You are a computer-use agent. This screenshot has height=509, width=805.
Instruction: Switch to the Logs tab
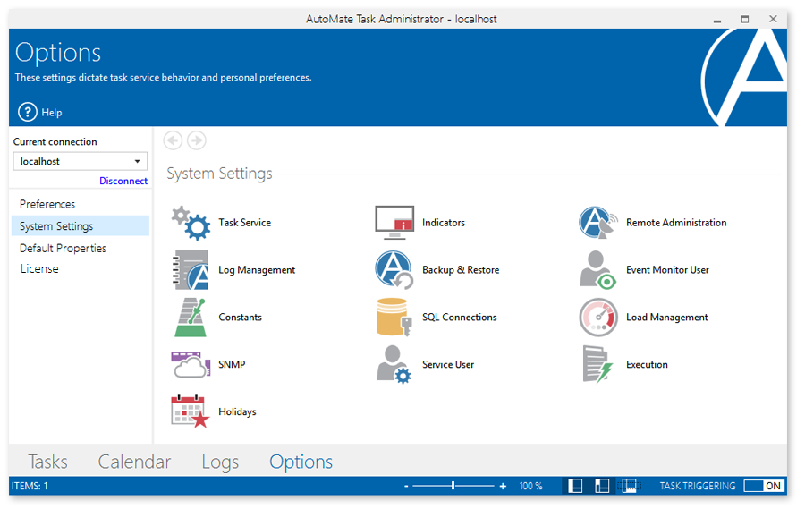point(220,462)
